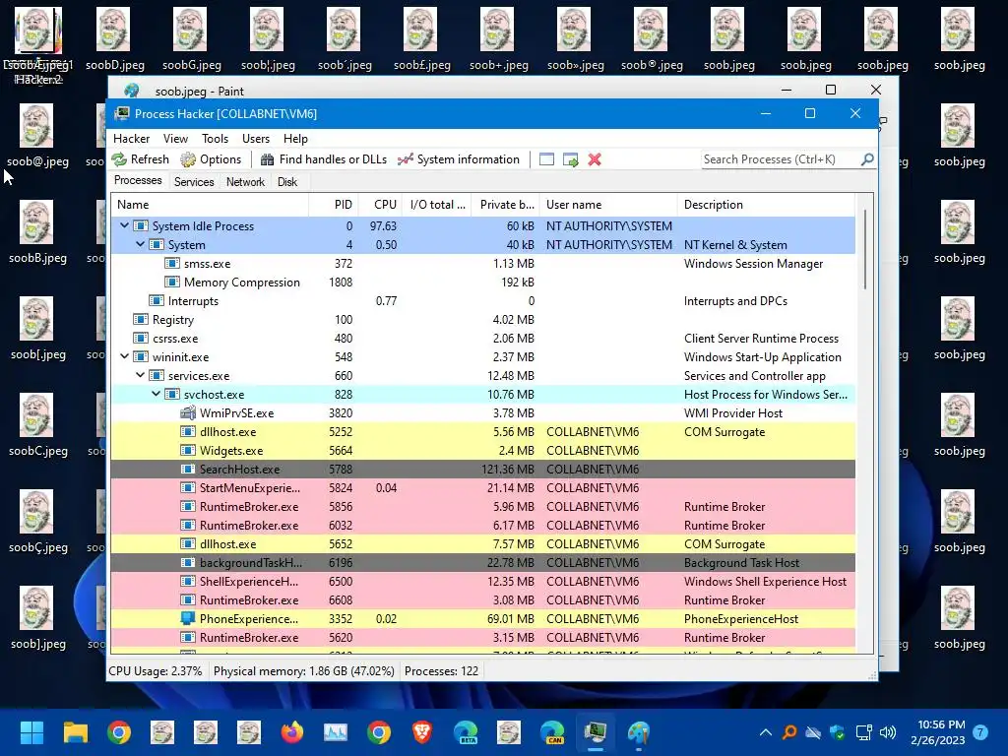The height and width of the screenshot is (756, 1008).
Task: Switch to Paint in the taskbar
Action: [638, 732]
